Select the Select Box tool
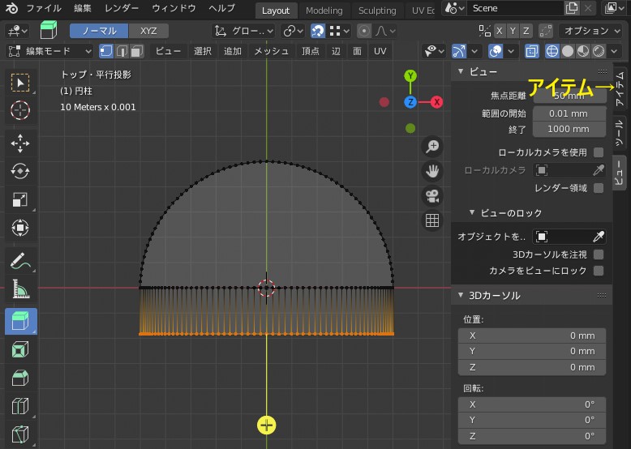 pos(20,83)
